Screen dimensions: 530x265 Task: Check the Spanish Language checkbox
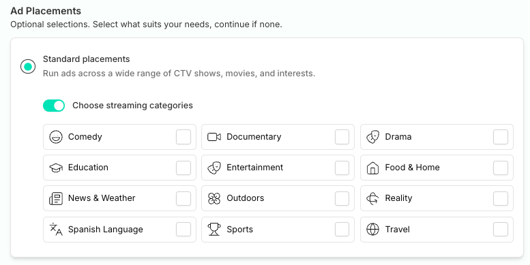(183, 230)
